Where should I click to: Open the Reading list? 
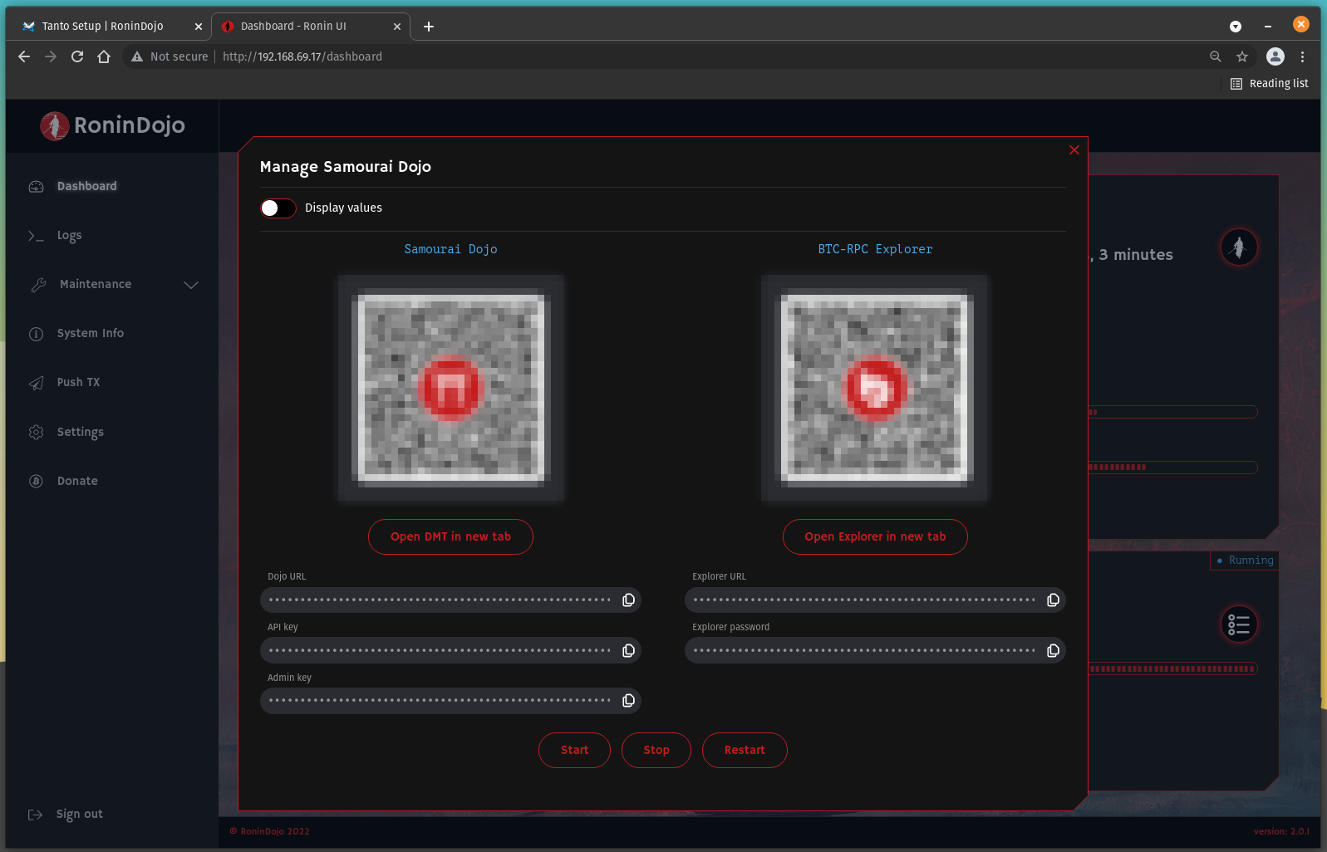coord(1269,84)
